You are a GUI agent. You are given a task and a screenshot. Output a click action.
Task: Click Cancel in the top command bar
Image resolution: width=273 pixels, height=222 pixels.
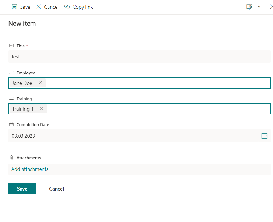point(47,7)
